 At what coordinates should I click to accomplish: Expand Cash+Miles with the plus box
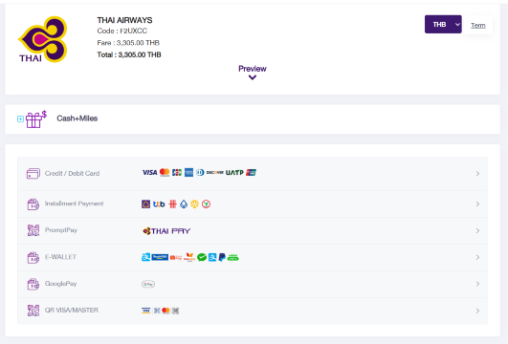[20, 119]
